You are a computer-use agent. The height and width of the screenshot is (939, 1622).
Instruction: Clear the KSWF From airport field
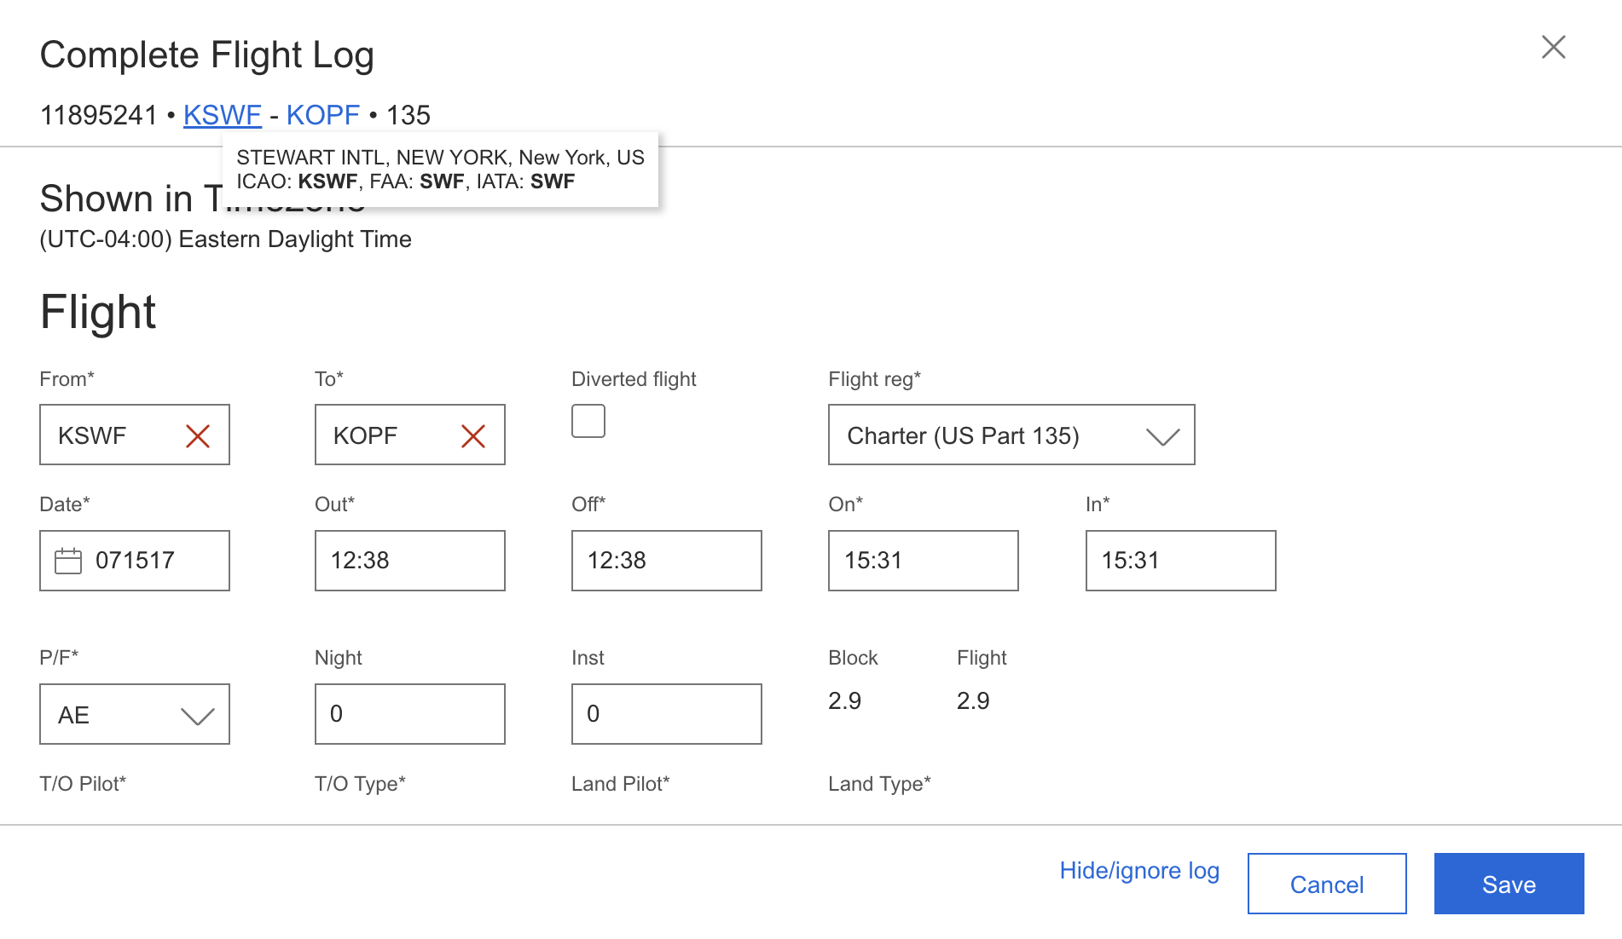coord(198,436)
